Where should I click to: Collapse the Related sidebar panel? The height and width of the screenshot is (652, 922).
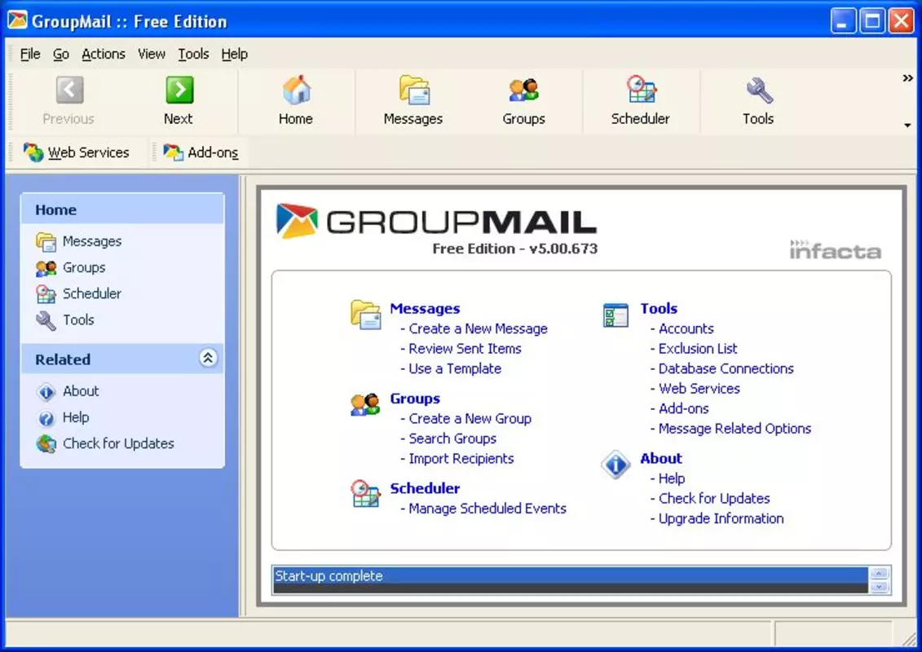point(208,358)
